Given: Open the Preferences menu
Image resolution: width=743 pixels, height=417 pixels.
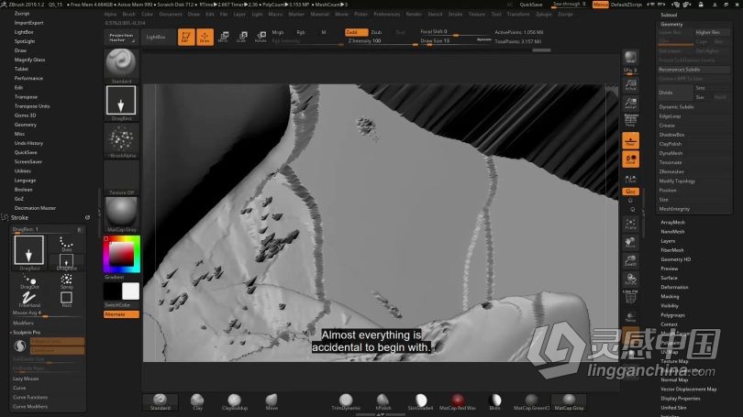Looking at the screenshot, I should point(387,14).
